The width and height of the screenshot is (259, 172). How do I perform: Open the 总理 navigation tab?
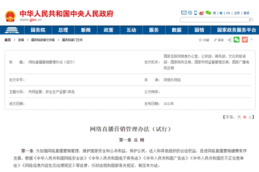pos(63,30)
